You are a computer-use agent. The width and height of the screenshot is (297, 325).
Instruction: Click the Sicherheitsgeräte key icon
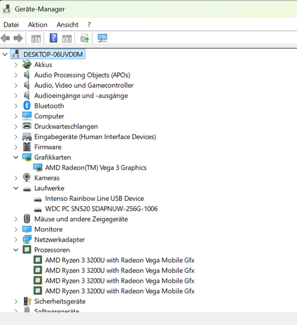27,302
